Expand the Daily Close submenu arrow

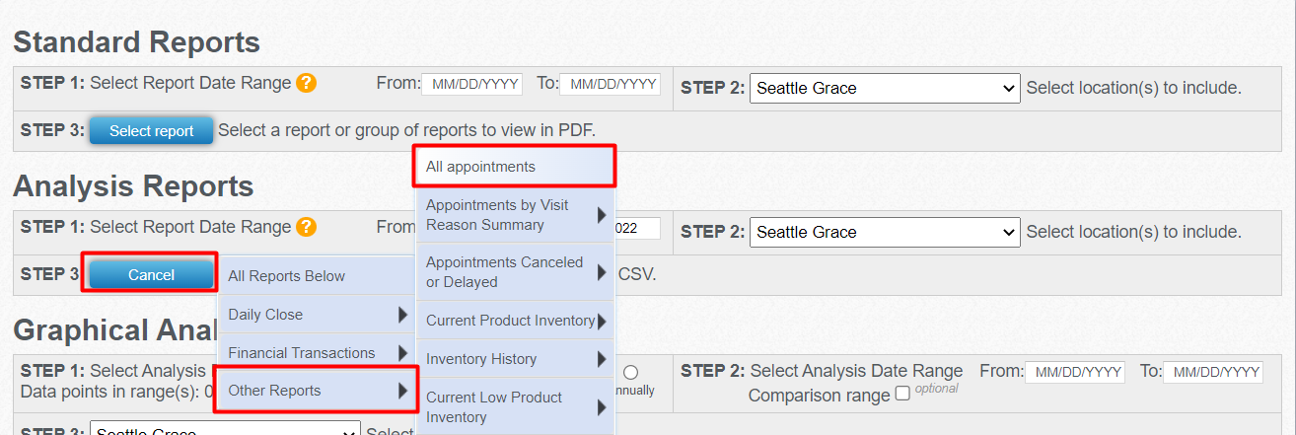[x=402, y=315]
